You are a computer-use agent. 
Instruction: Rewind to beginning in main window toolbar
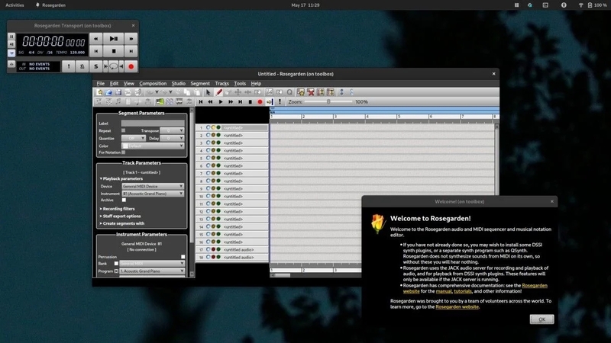tap(201, 102)
